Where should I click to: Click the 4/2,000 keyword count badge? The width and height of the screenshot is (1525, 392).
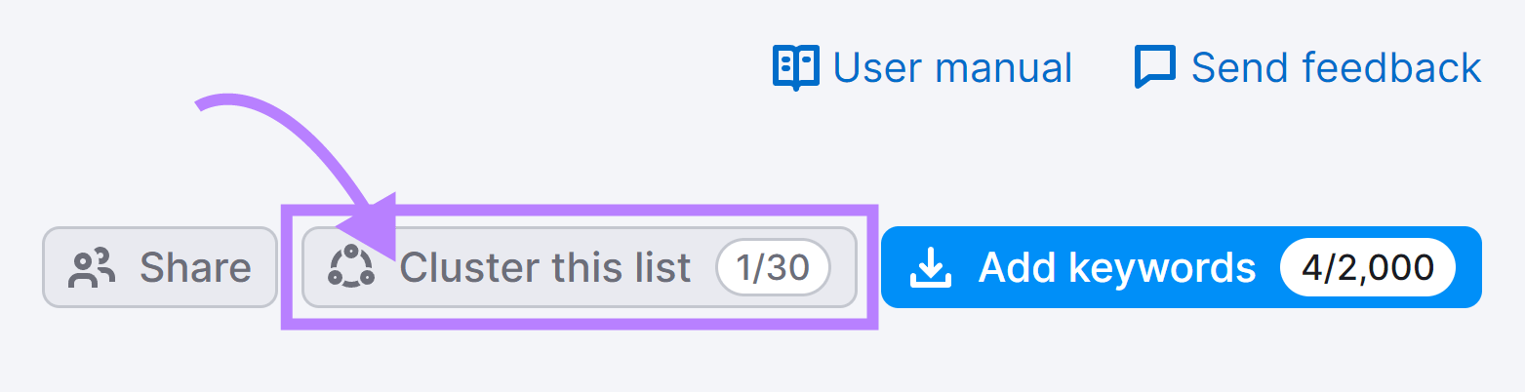(1368, 267)
